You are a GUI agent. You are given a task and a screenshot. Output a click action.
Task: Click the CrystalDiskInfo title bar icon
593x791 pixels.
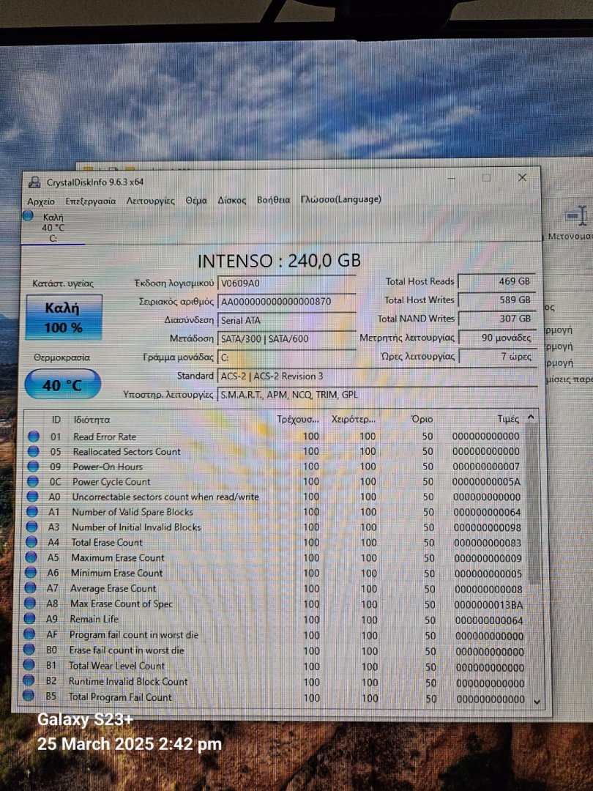click(x=34, y=182)
